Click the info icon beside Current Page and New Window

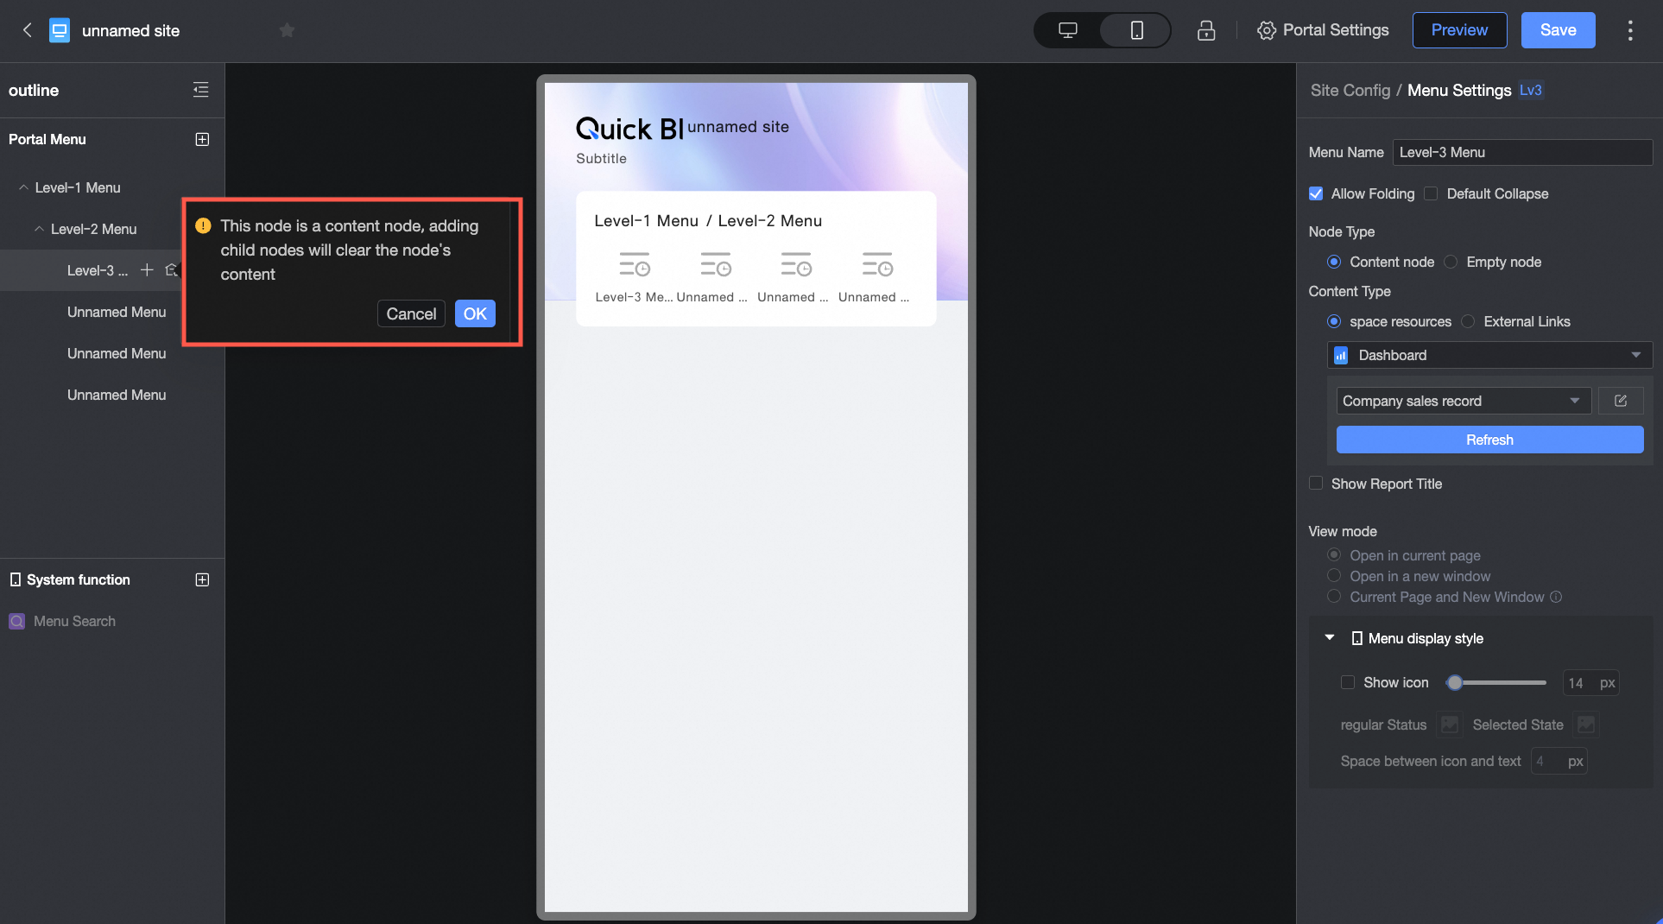[x=1556, y=597]
